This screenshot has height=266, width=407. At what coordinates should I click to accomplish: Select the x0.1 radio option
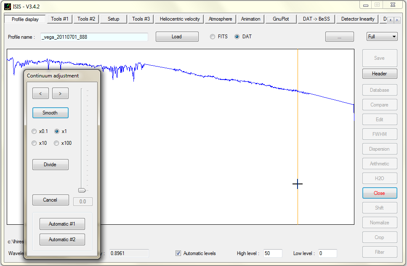[35, 131]
